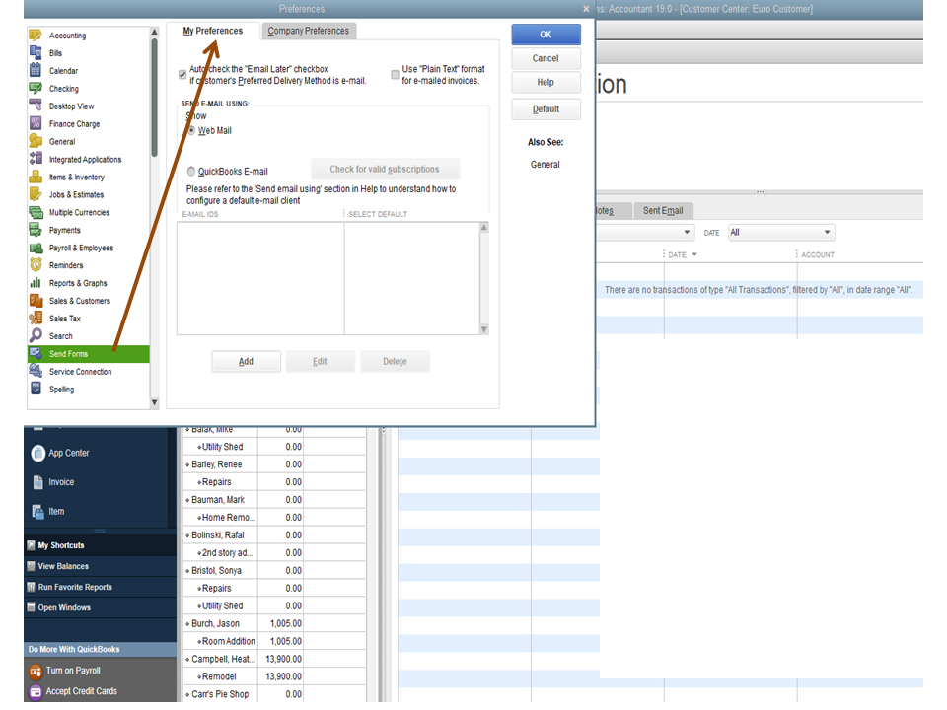Expand the Bolinski, Rafal customer row

pyautogui.click(x=187, y=535)
